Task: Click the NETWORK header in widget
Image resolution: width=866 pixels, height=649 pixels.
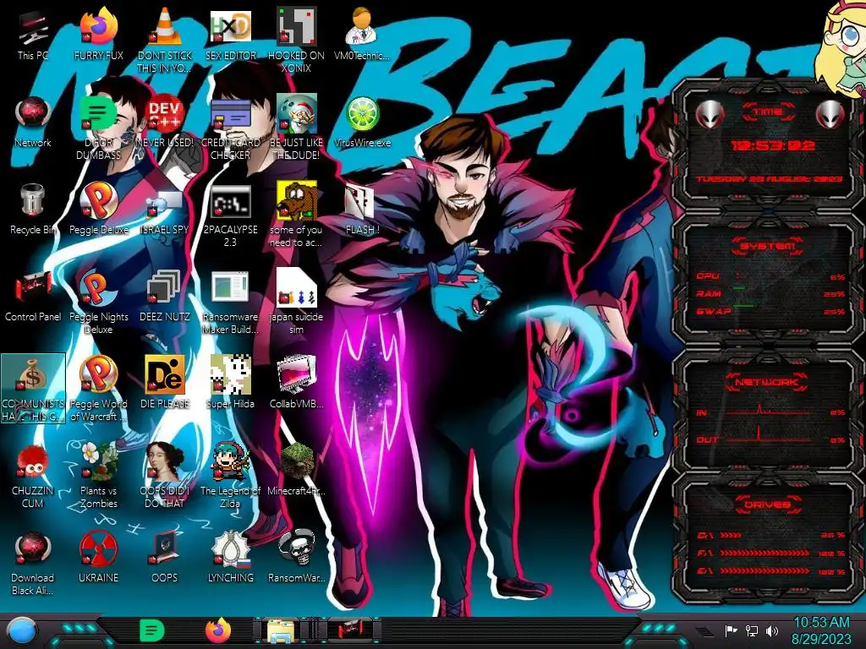Action: click(767, 382)
